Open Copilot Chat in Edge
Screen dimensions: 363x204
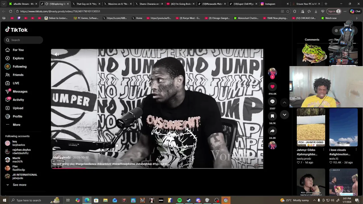coord(355,11)
